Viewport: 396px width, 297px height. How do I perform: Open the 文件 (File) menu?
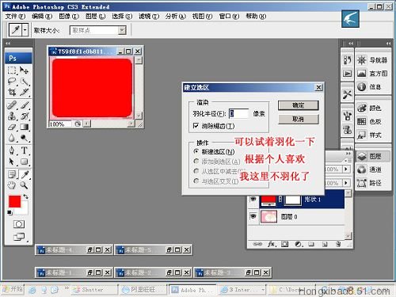[15, 17]
